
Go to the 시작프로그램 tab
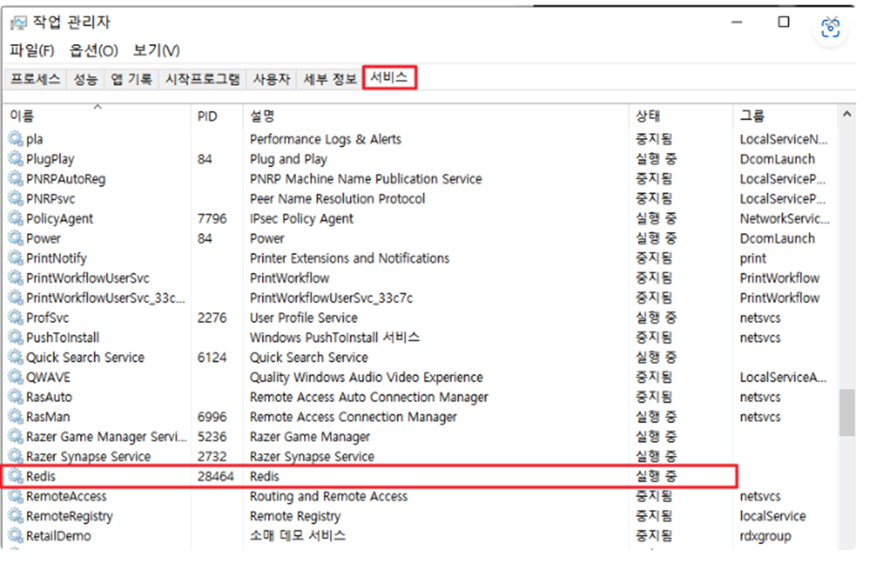point(203,79)
